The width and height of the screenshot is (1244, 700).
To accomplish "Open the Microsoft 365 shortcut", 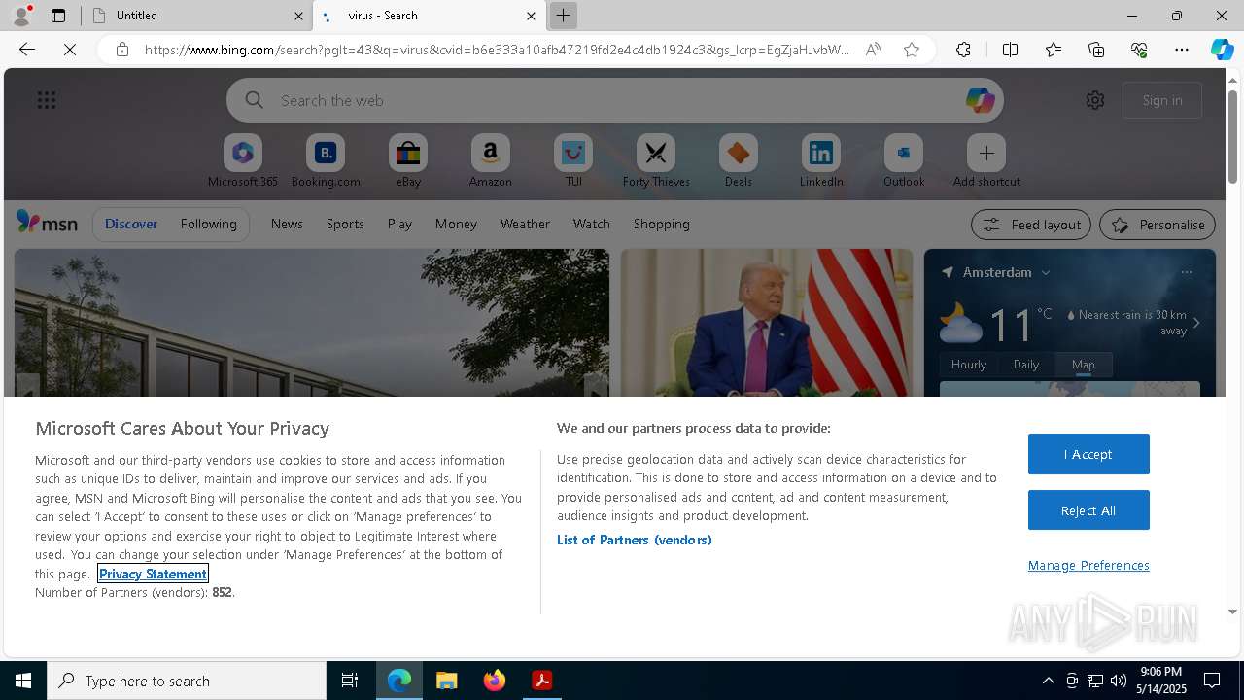I will 243,160.
